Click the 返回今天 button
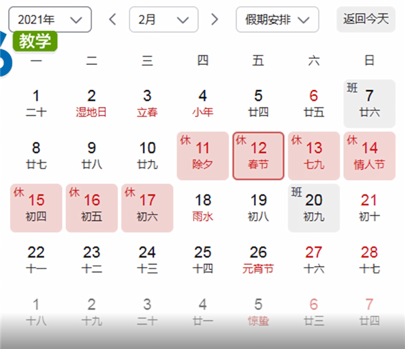 [x=366, y=19]
